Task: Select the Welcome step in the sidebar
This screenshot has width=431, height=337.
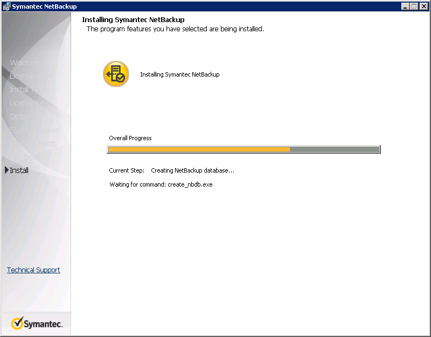Action: tap(25, 63)
